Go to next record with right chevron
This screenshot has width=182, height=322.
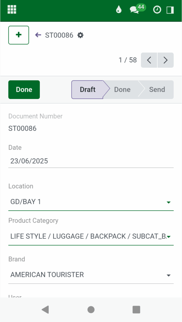click(x=165, y=60)
